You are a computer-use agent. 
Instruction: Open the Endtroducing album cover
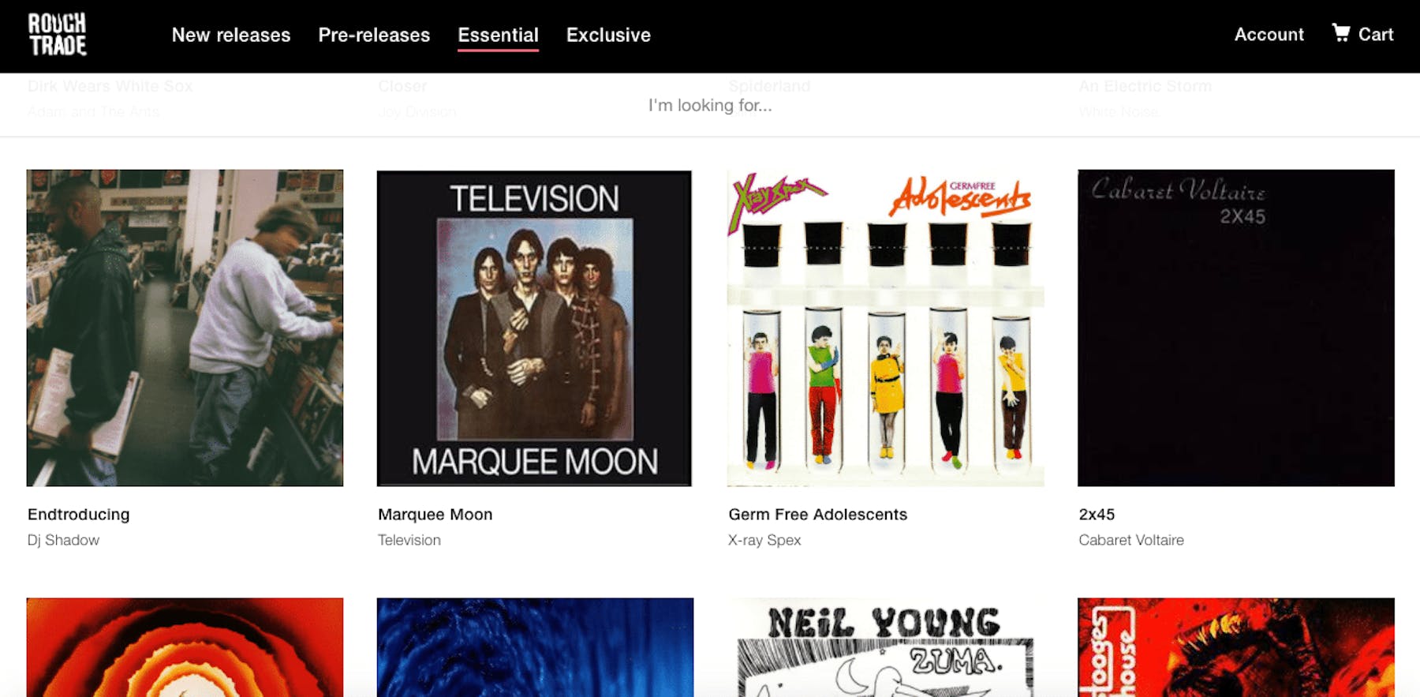coord(185,328)
